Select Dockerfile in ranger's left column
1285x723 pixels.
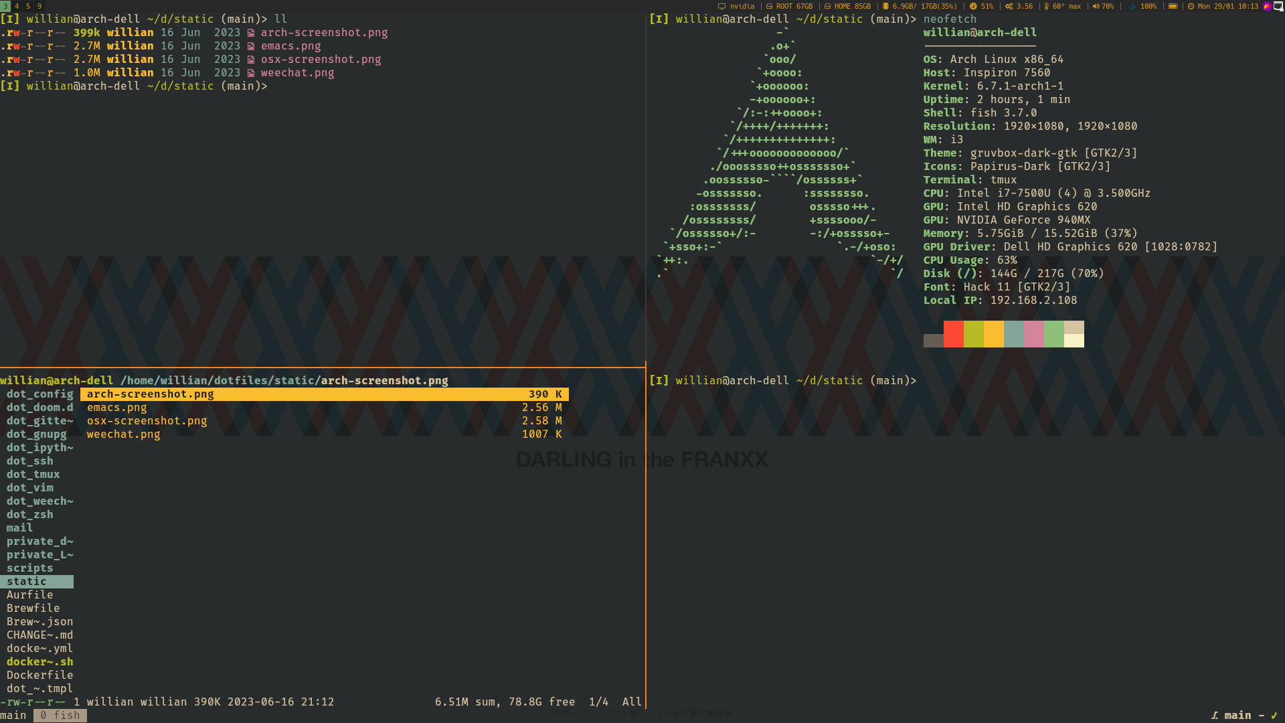tap(39, 675)
